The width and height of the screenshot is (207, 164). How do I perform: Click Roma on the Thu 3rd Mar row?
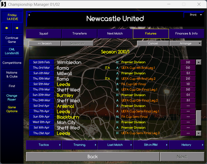pos(63,68)
